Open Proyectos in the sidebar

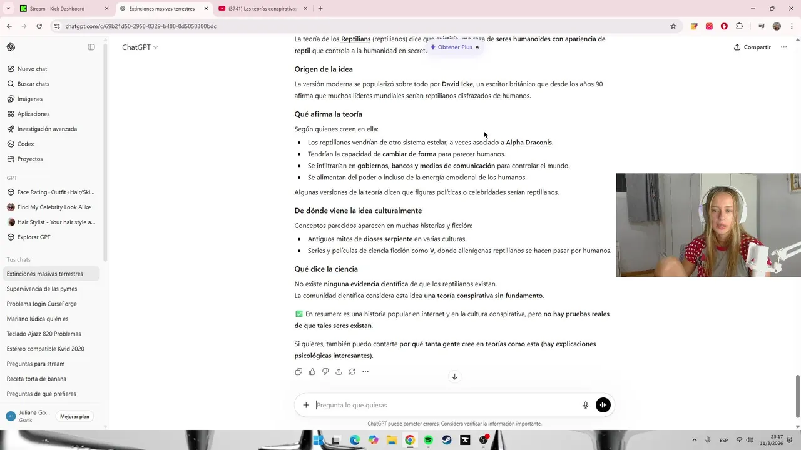[51, 159]
